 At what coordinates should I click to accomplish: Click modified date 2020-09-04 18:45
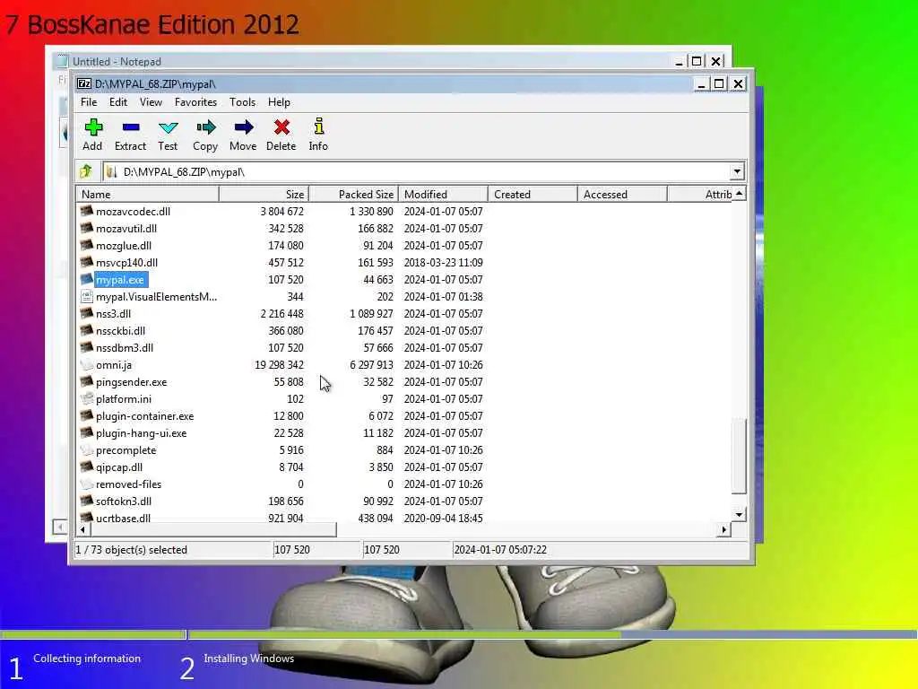click(x=443, y=518)
